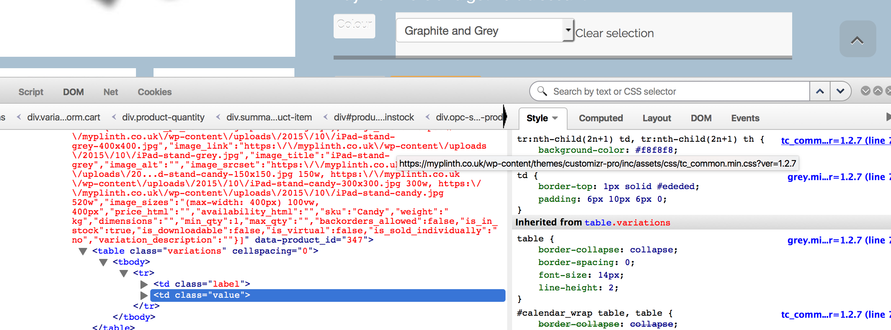Open the Graphite and Grey colour dropdown

485,31
